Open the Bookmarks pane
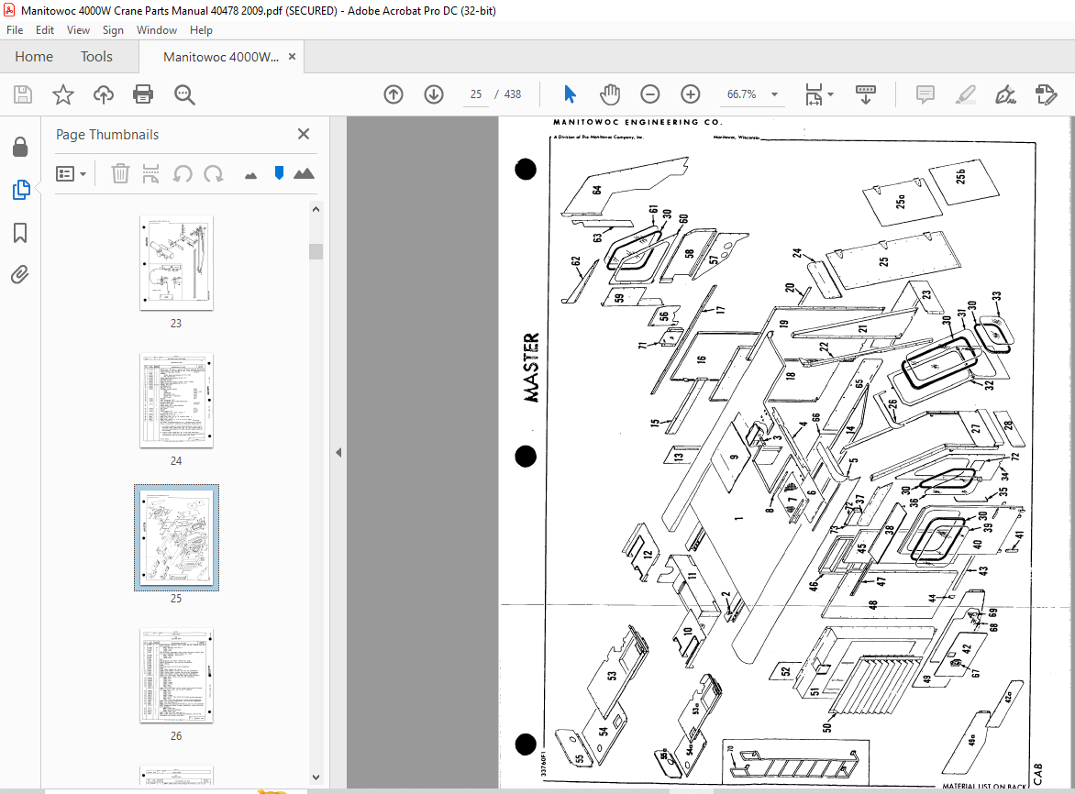Image resolution: width=1075 pixels, height=794 pixels. (x=20, y=233)
